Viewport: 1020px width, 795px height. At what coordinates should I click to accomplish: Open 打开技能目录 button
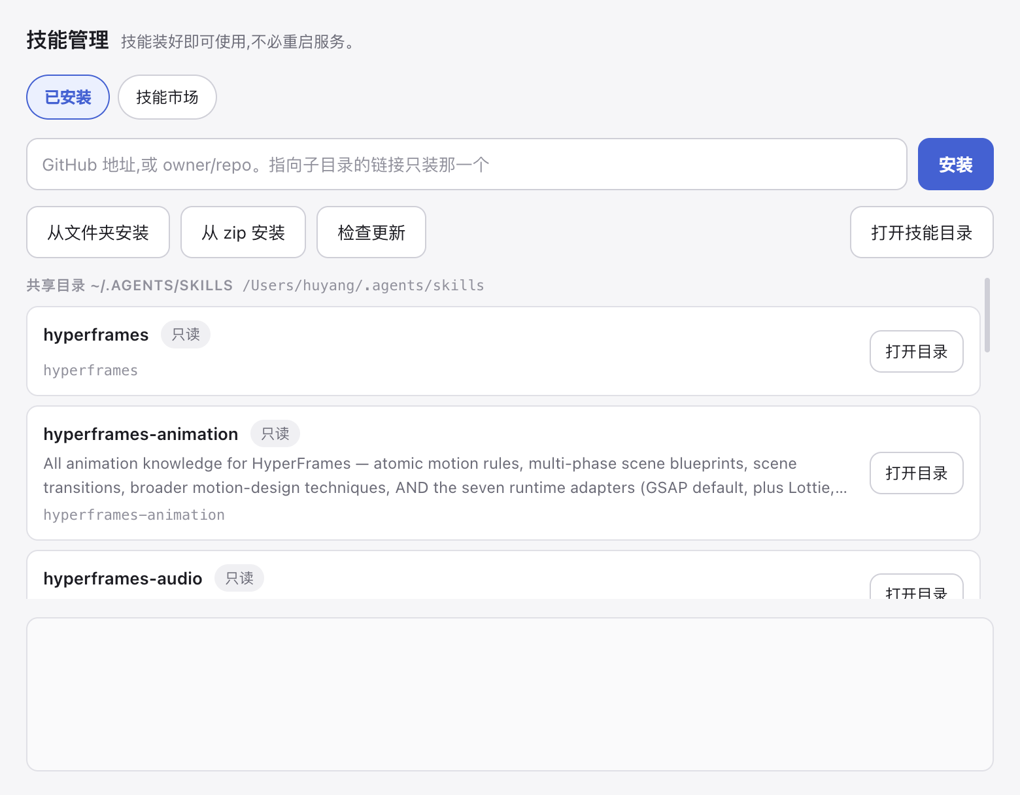point(922,232)
